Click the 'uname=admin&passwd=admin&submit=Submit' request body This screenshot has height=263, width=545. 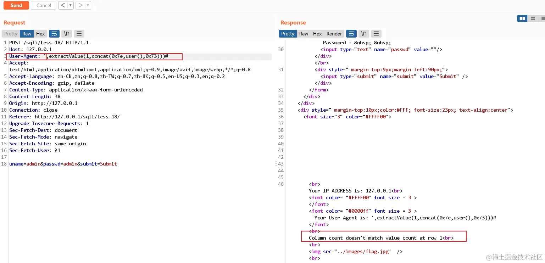click(63, 164)
